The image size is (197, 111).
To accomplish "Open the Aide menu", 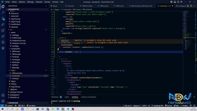I will click(x=62, y=2).
